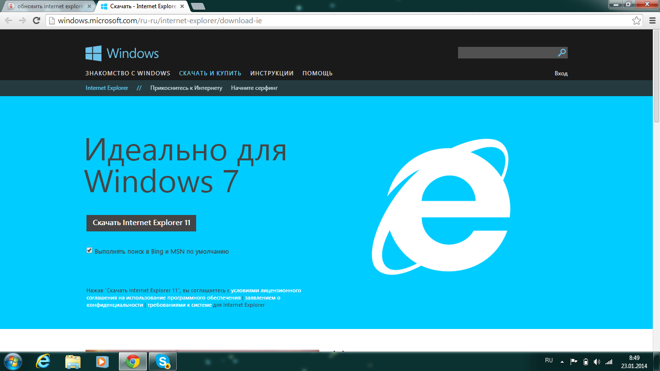Click the large Internet Explorer logo
The width and height of the screenshot is (660, 371).
pyautogui.click(x=441, y=207)
